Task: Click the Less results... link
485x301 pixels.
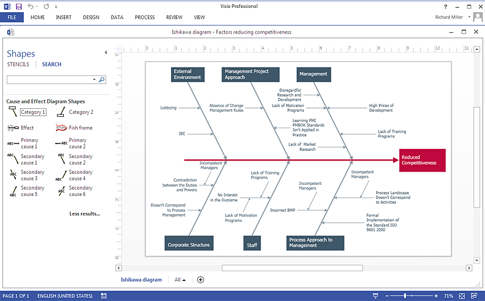Action: click(x=85, y=213)
